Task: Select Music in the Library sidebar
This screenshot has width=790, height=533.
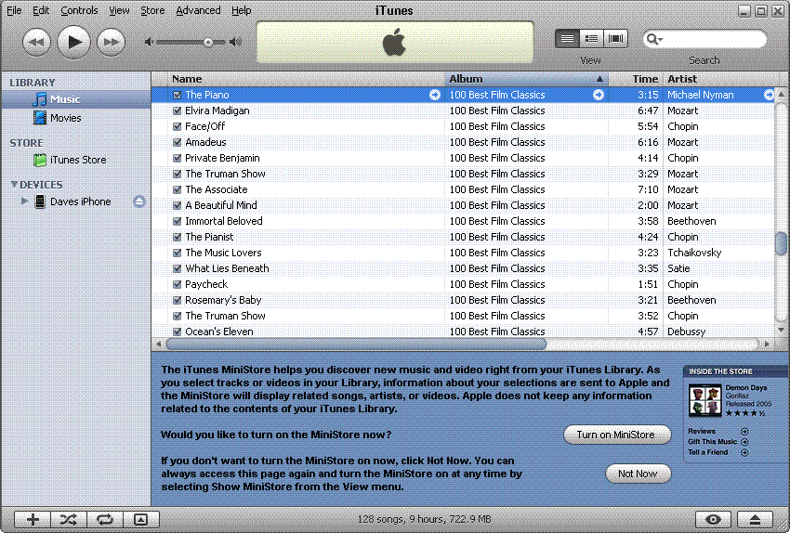Action: point(76,99)
